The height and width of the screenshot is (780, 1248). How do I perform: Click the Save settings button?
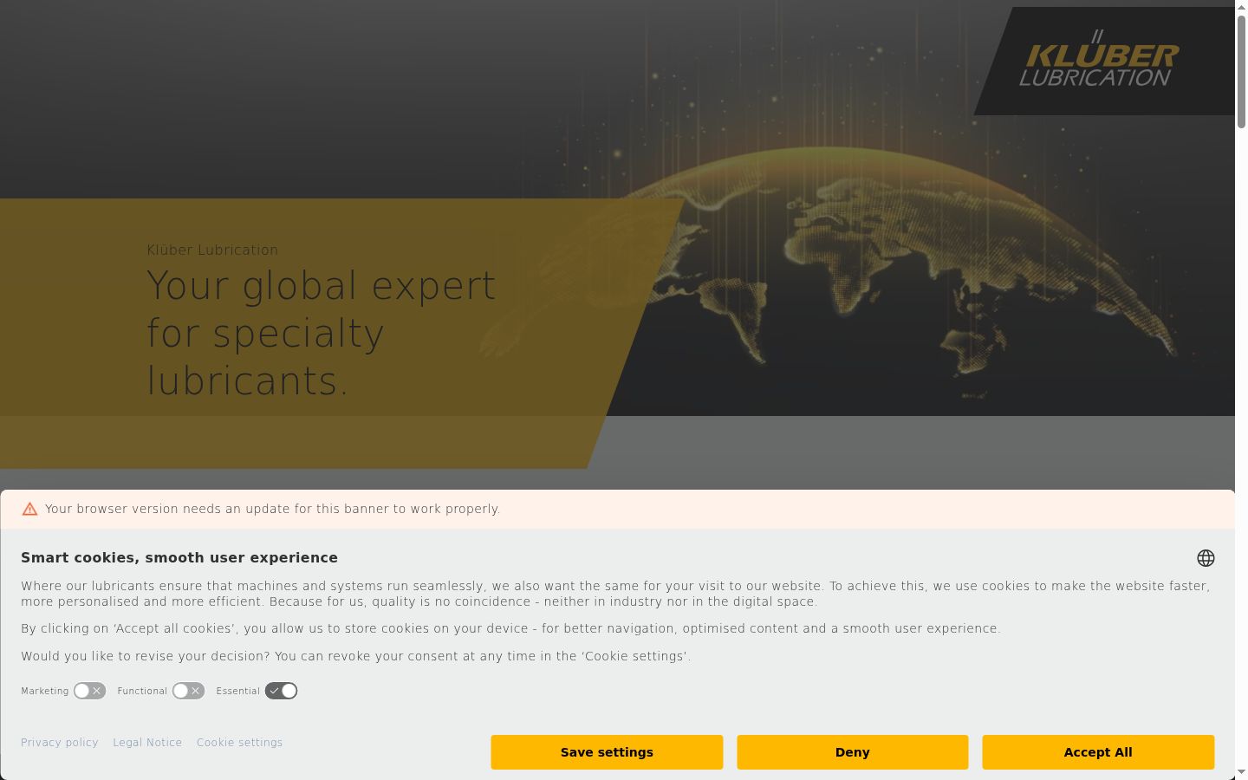(607, 752)
